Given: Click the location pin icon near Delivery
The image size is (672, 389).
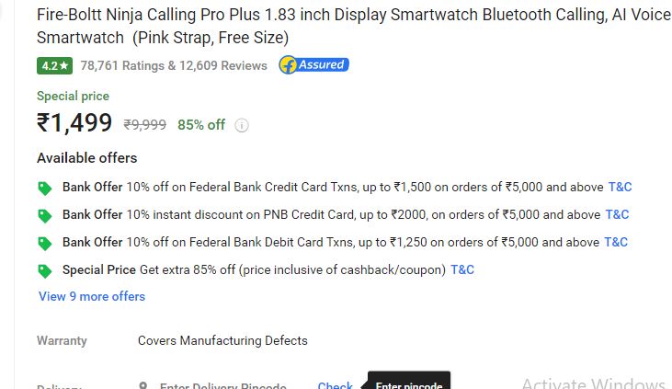Looking at the screenshot, I should 143,385.
